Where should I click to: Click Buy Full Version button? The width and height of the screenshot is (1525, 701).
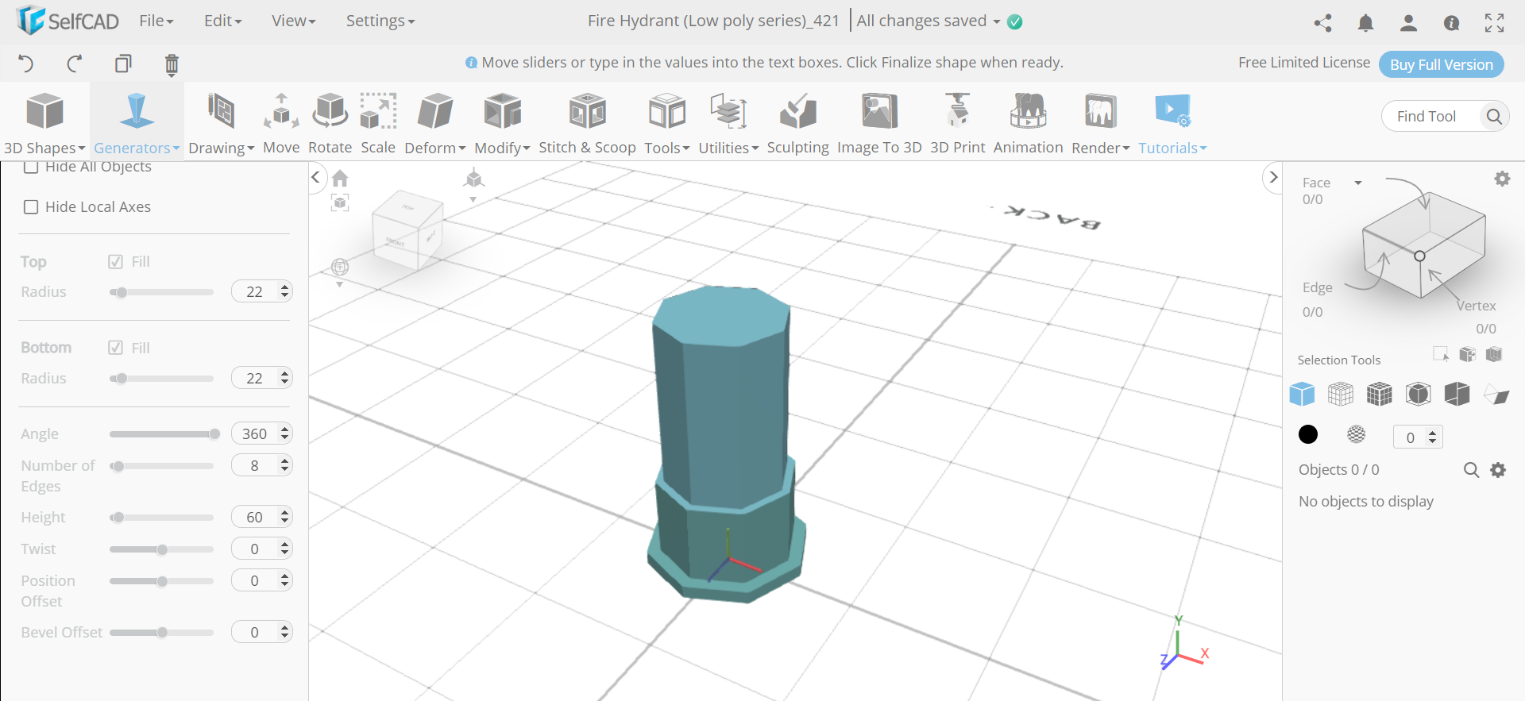(x=1441, y=64)
